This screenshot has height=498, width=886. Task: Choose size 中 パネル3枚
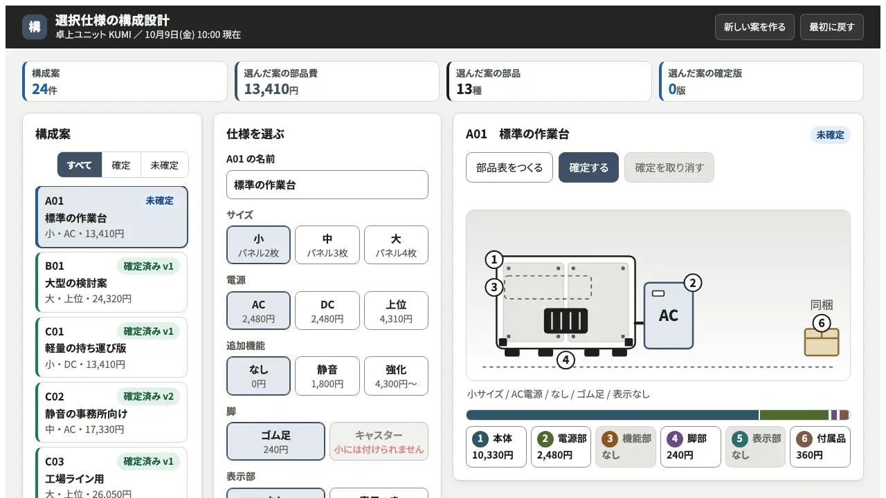coord(327,245)
